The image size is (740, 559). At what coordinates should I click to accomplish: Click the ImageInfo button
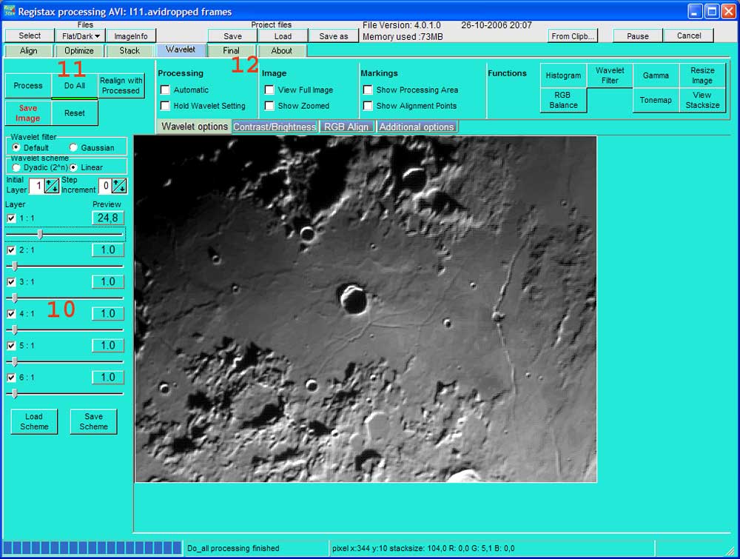[131, 36]
